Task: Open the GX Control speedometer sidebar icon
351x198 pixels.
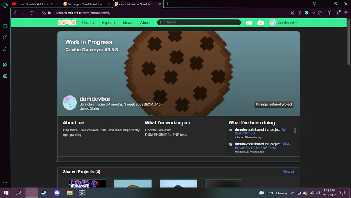Action: (5, 37)
